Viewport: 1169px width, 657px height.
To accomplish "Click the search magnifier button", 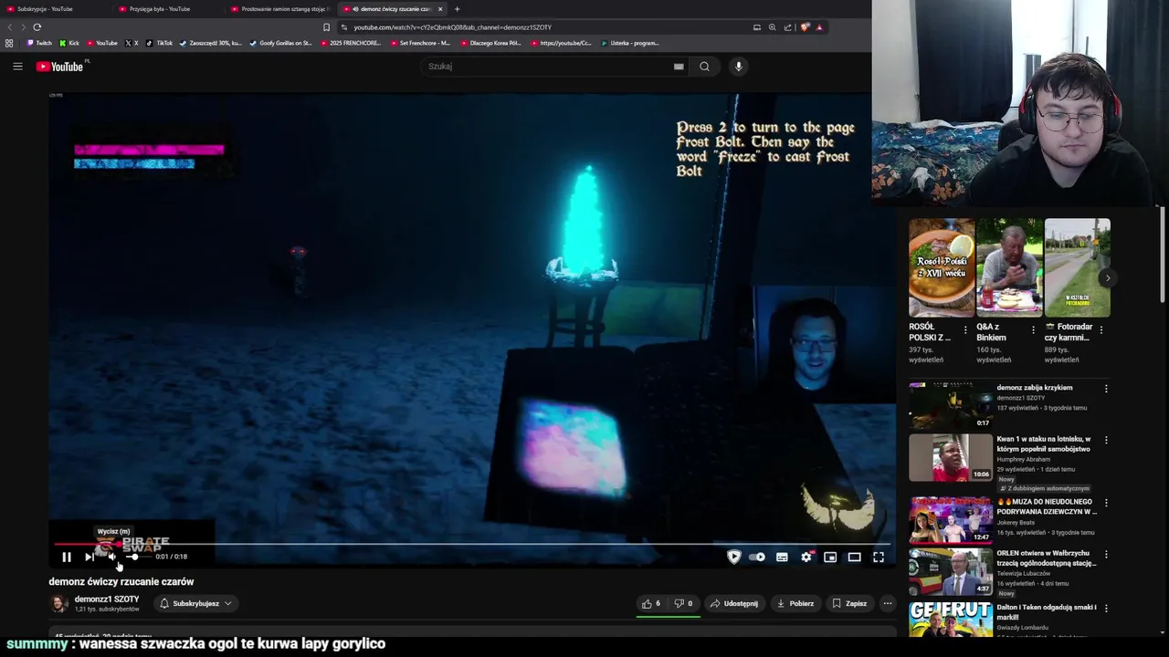I will pyautogui.click(x=704, y=66).
